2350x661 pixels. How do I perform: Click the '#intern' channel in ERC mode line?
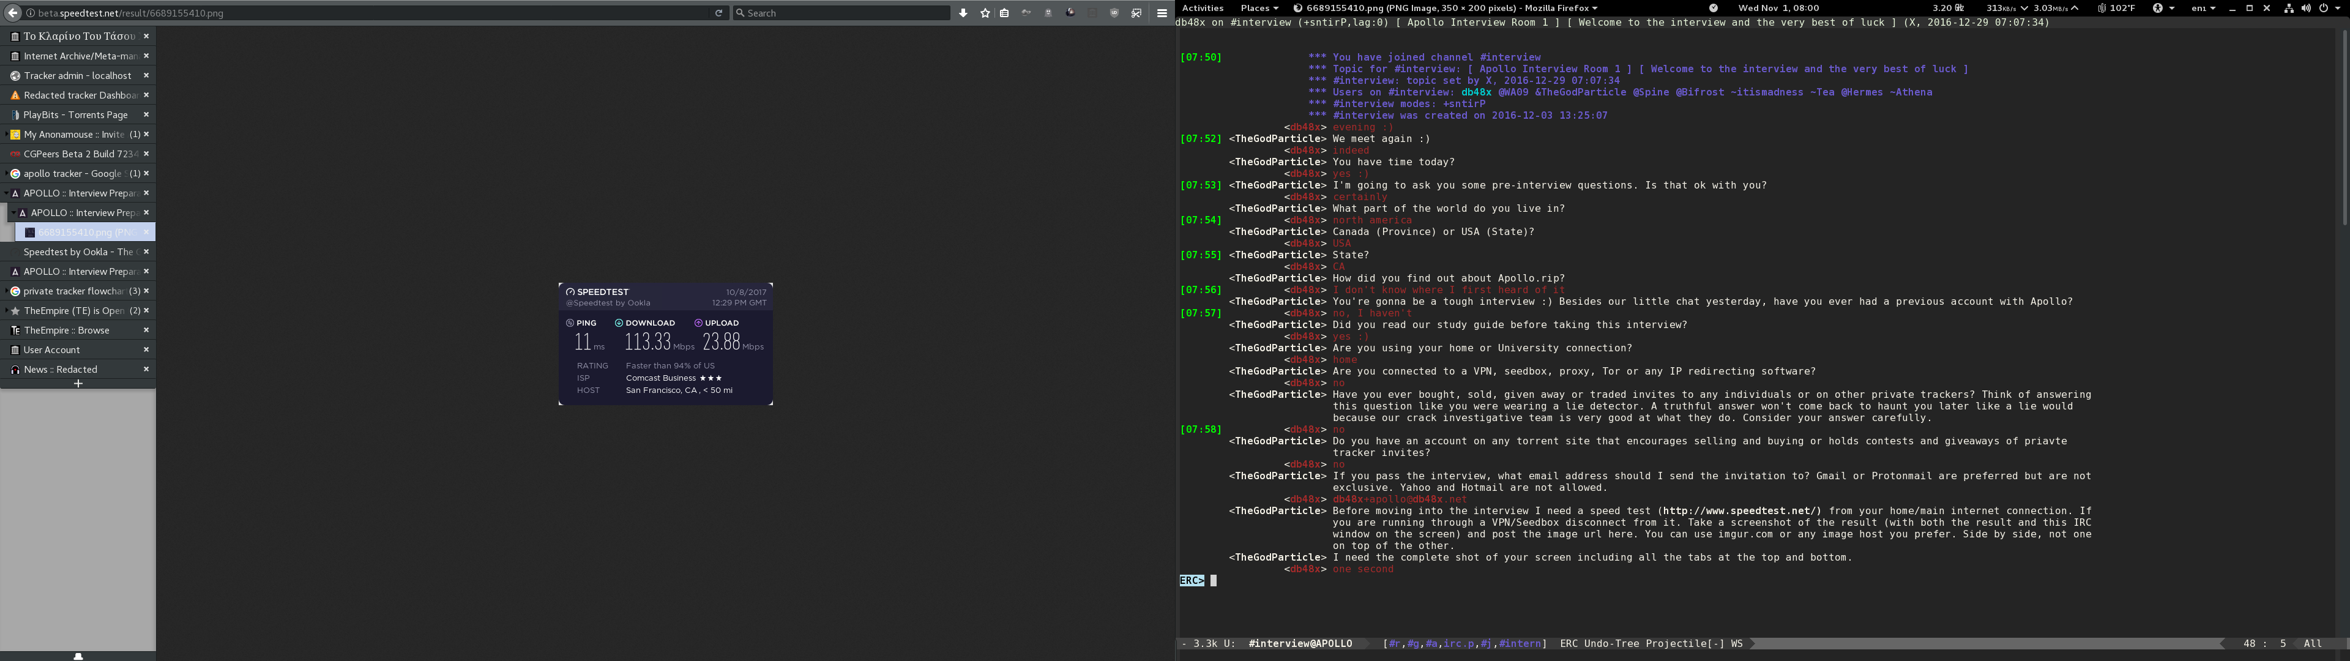coord(1520,644)
